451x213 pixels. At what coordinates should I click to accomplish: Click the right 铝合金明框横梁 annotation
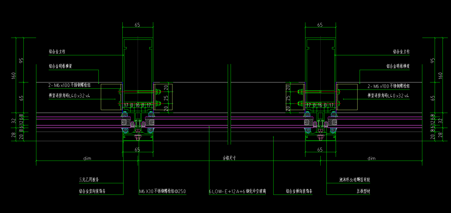[x=398, y=66]
